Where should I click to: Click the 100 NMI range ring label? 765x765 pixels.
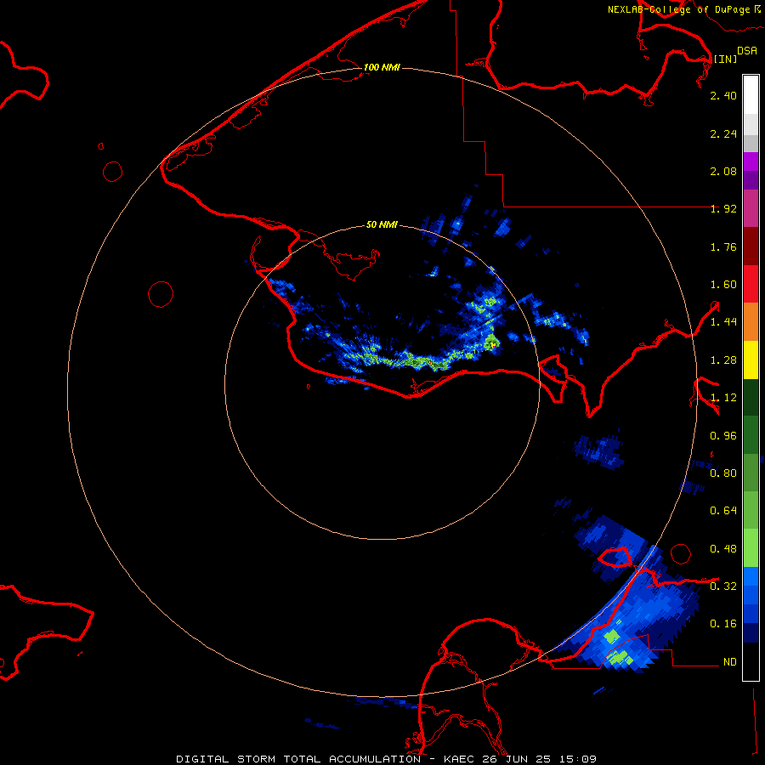(x=382, y=67)
